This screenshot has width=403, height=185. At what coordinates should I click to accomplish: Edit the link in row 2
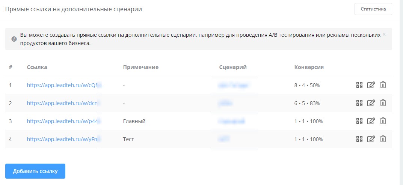tap(371, 103)
